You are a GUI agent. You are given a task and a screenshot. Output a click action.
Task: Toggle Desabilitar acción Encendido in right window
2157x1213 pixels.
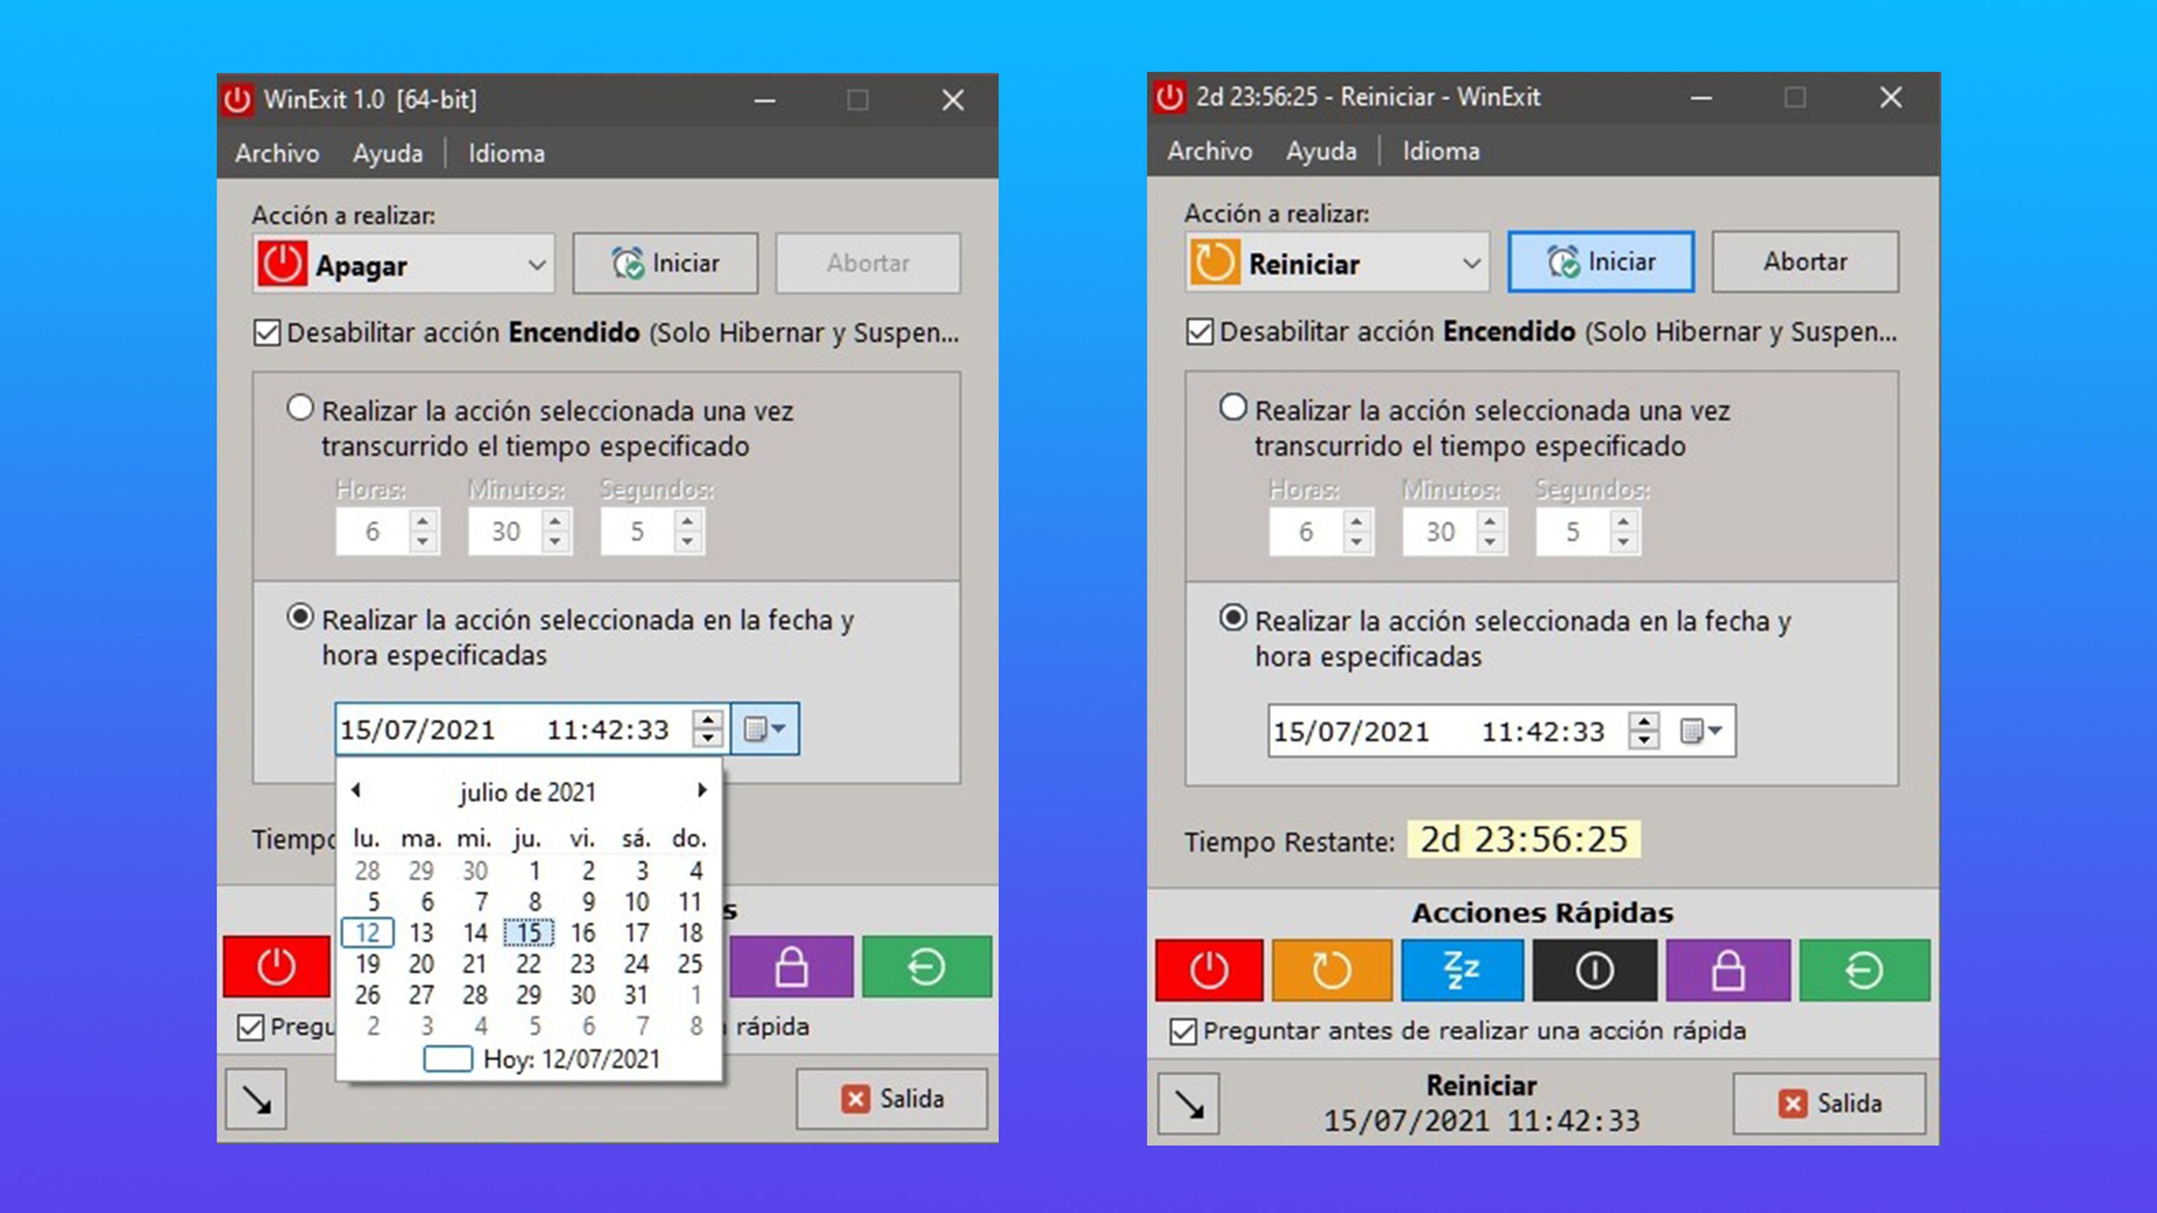point(1200,331)
